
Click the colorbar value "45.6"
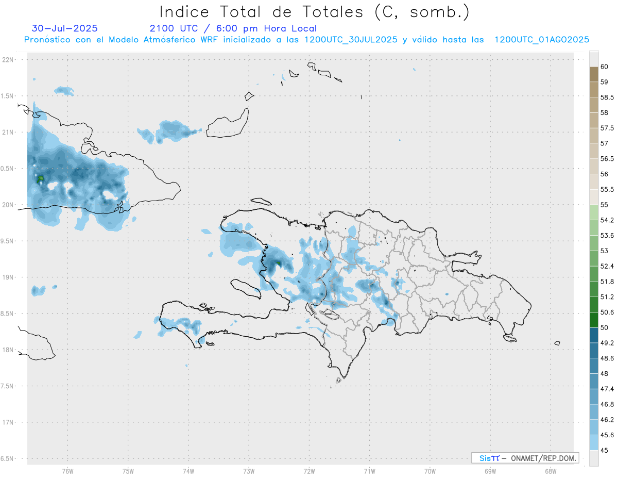607,435
